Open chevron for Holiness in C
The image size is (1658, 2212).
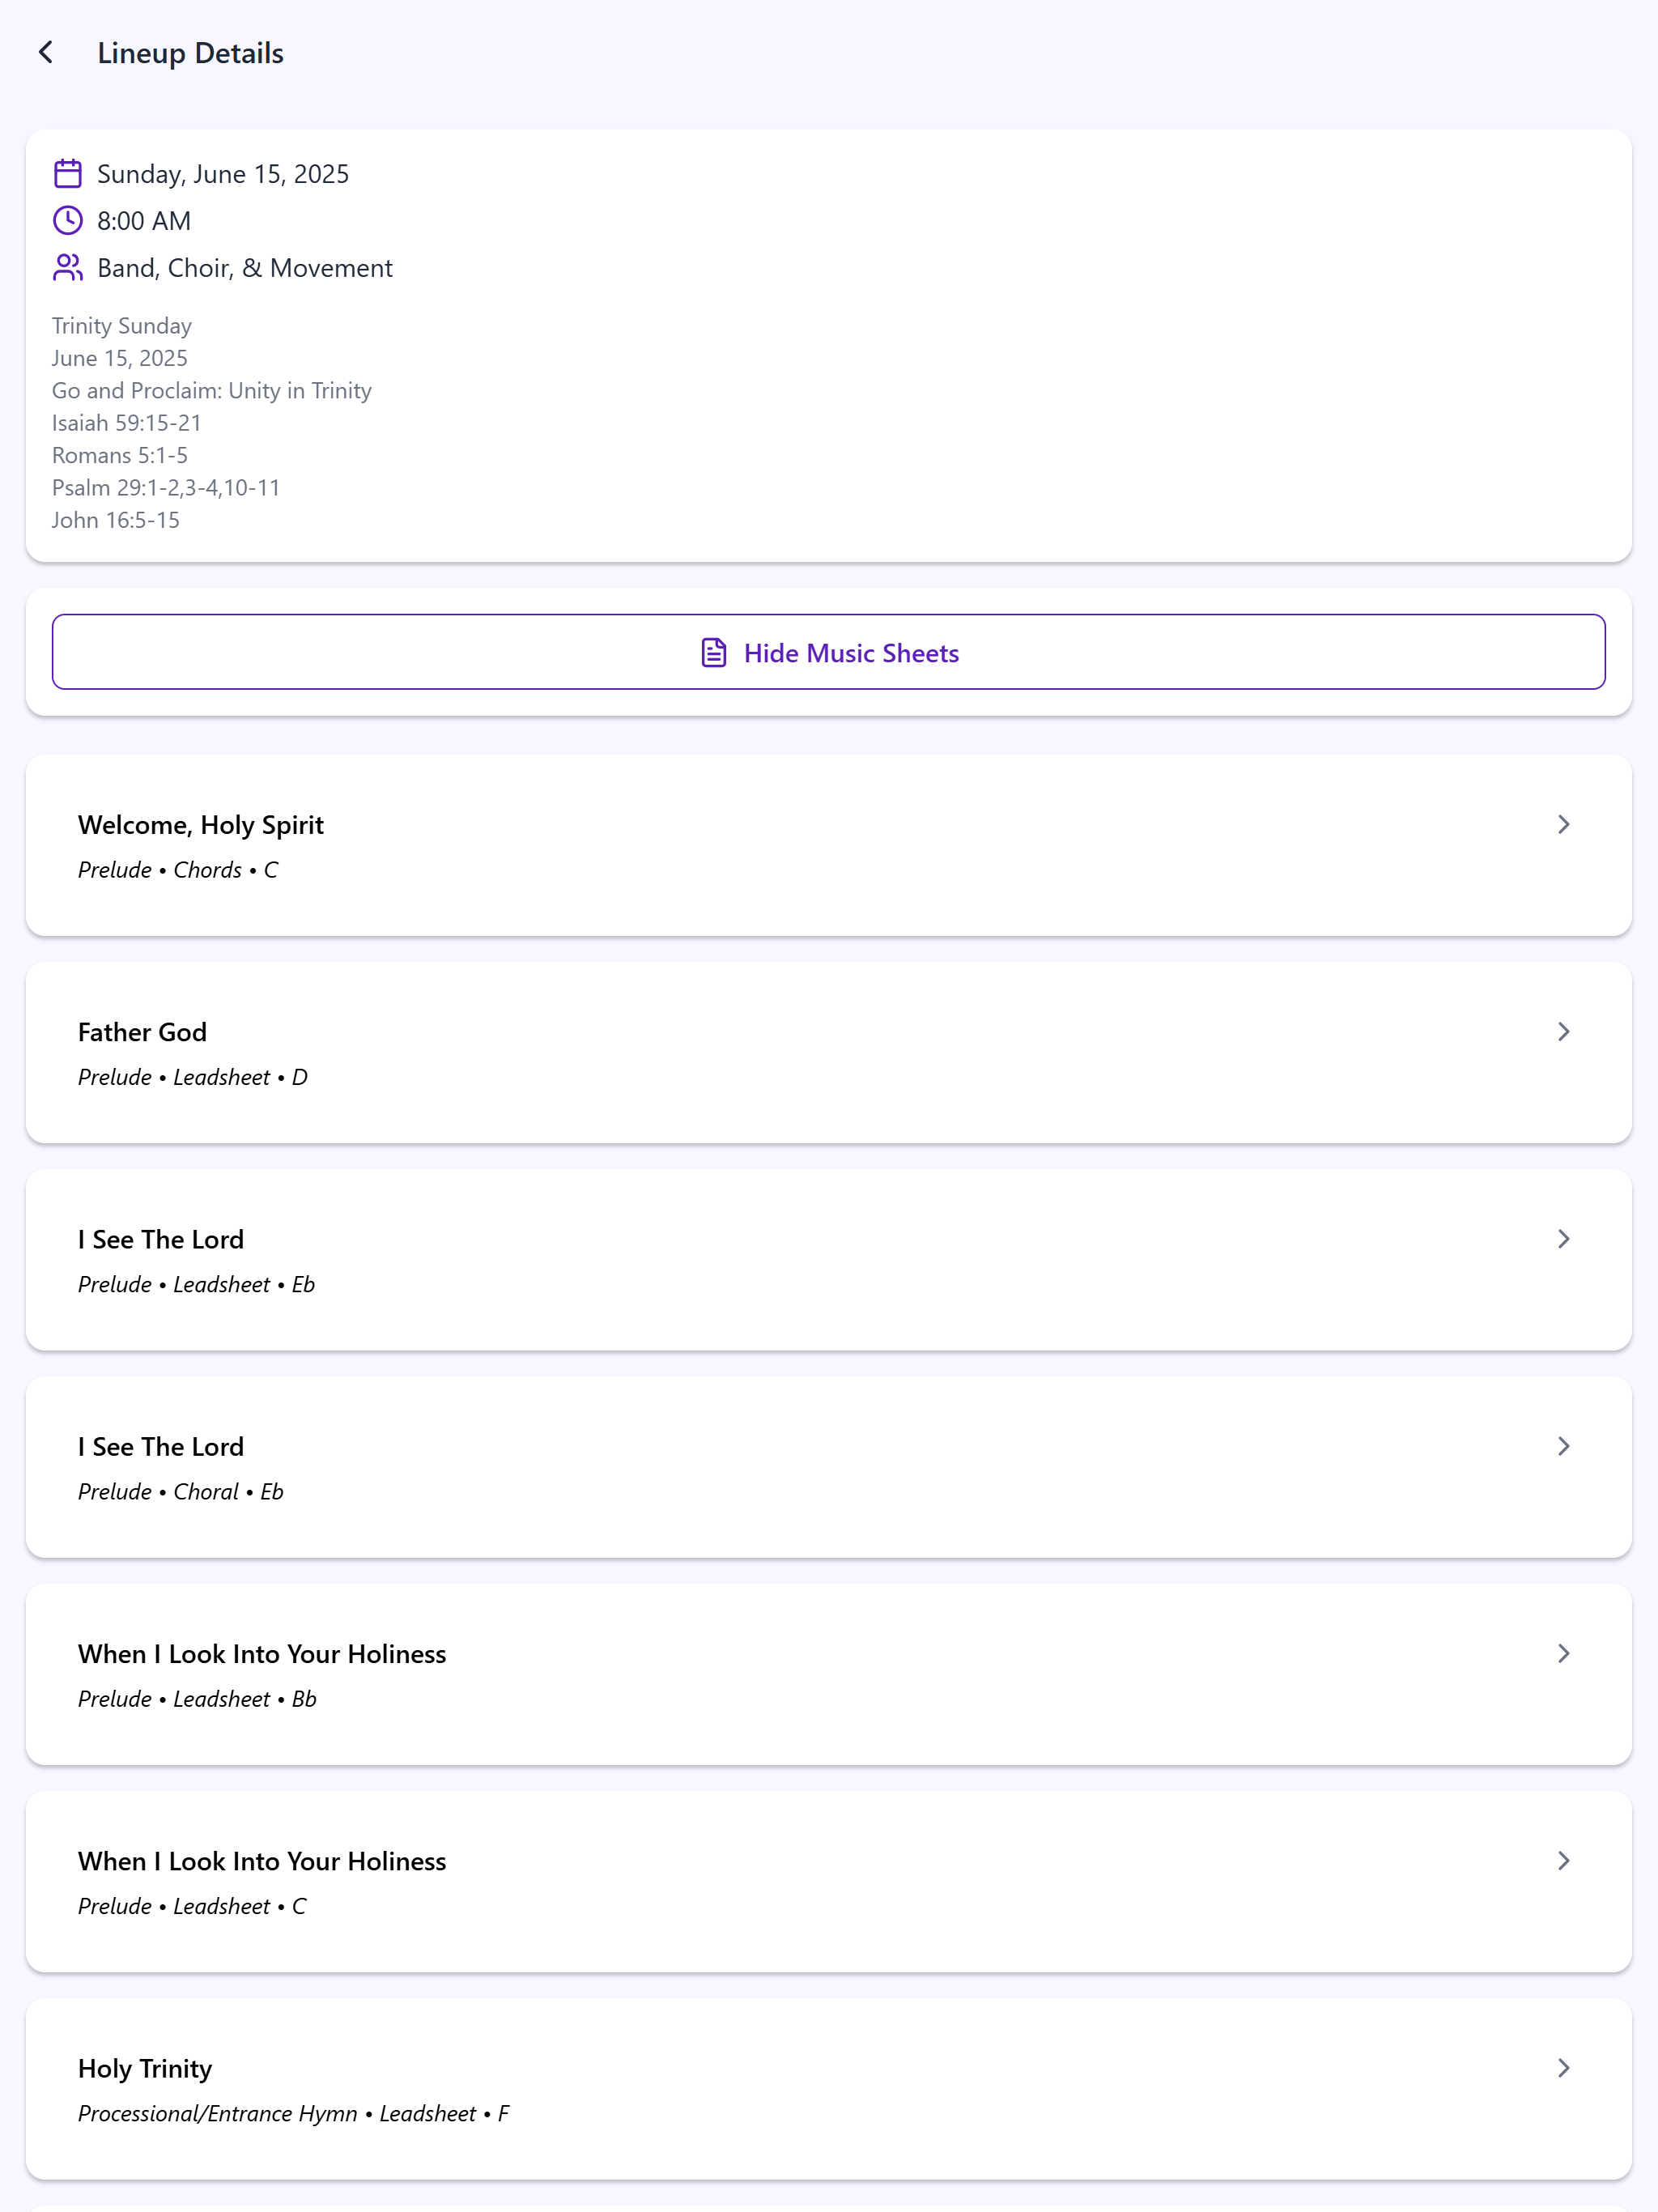click(x=1563, y=1860)
